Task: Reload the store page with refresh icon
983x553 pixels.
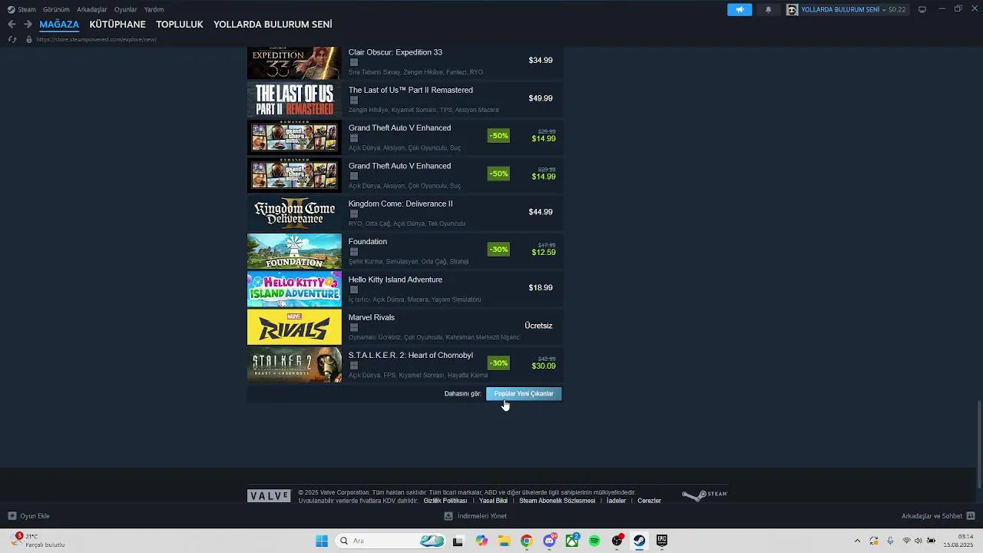Action: 12,39
